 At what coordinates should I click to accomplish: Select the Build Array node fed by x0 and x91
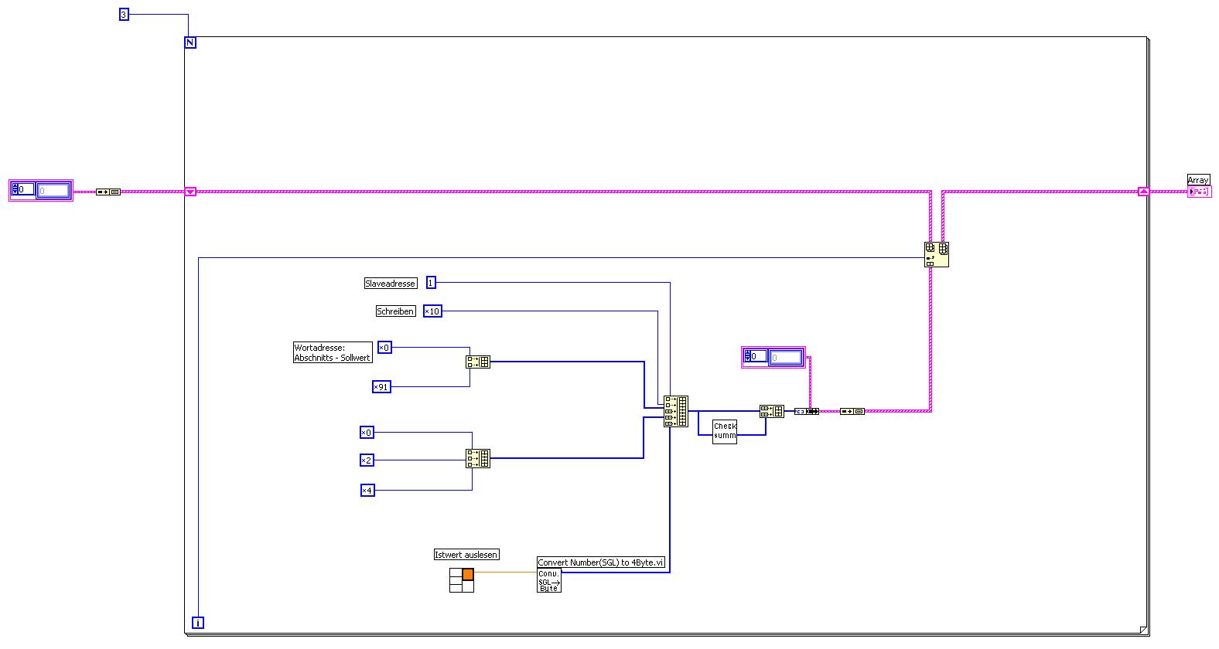[x=478, y=362]
